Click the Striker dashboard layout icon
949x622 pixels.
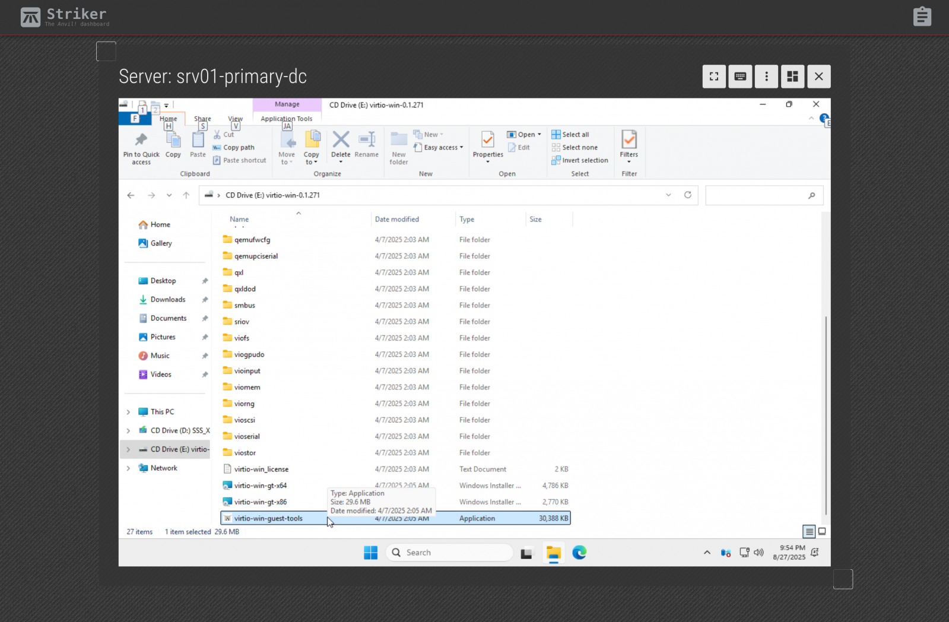tap(792, 77)
